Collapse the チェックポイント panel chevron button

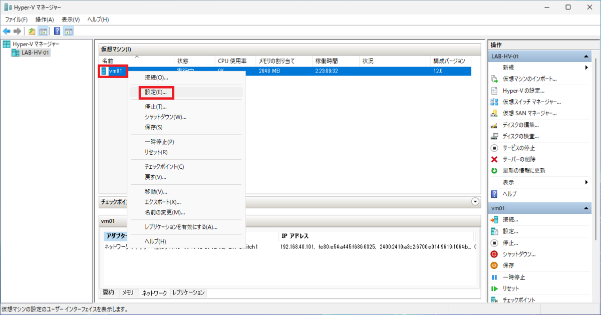[475, 201]
